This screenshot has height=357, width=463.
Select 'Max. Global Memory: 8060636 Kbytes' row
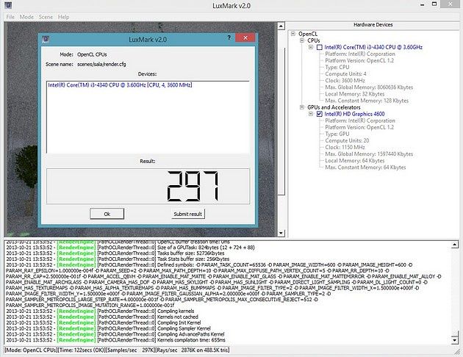(x=369, y=87)
